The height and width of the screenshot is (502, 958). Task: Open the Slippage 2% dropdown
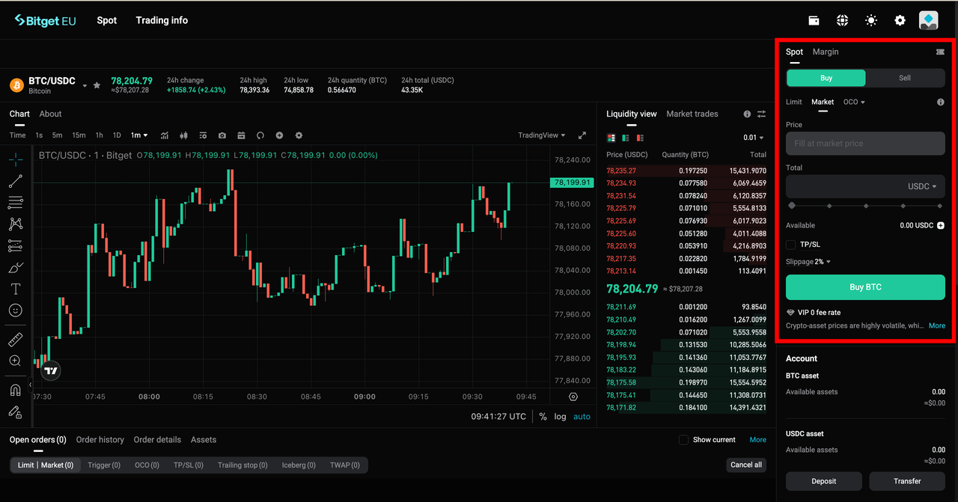click(808, 262)
